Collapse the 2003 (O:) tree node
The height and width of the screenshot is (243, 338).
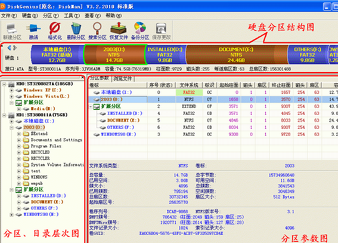tap(12, 128)
